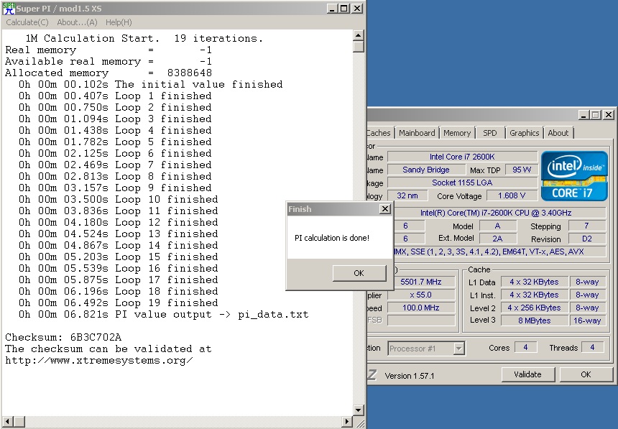This screenshot has height=429, width=618.
Task: Click the PI value output -> pi_data.txt line
Action: click(x=164, y=314)
